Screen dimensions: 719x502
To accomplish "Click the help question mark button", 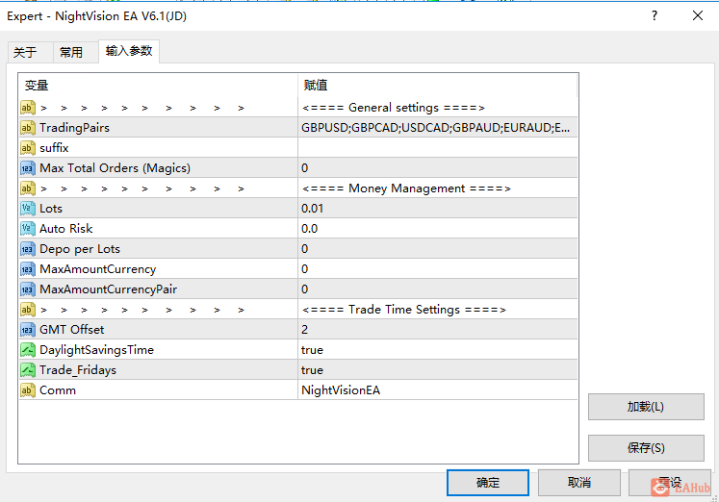I will pos(655,15).
